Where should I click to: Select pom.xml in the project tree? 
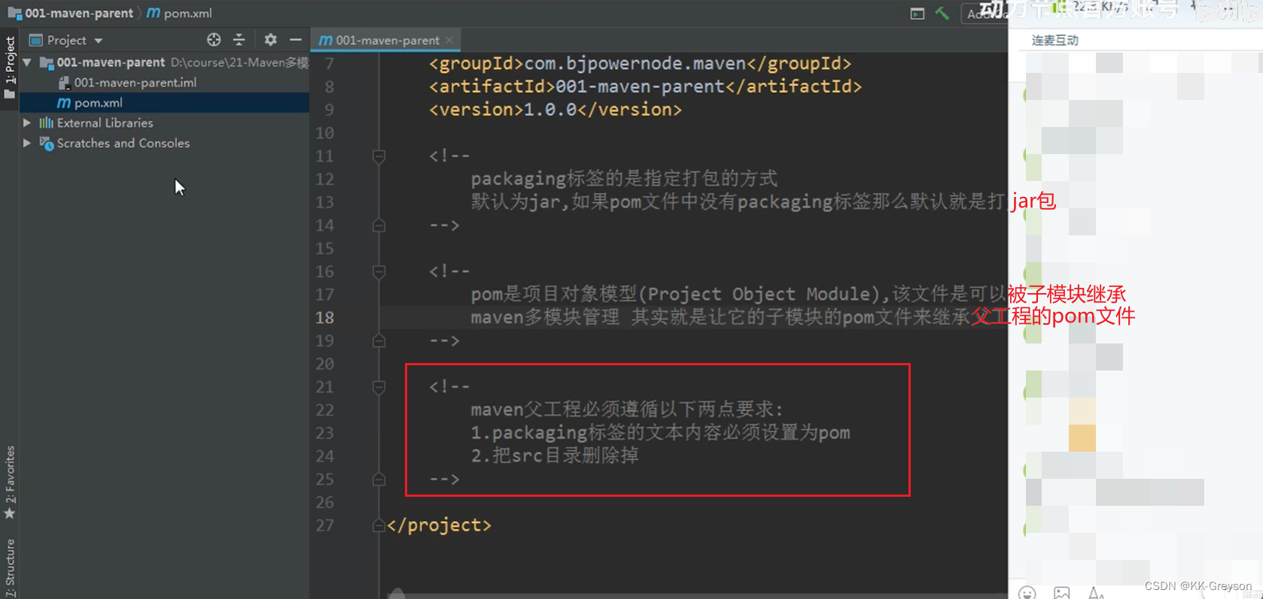(x=164, y=103)
